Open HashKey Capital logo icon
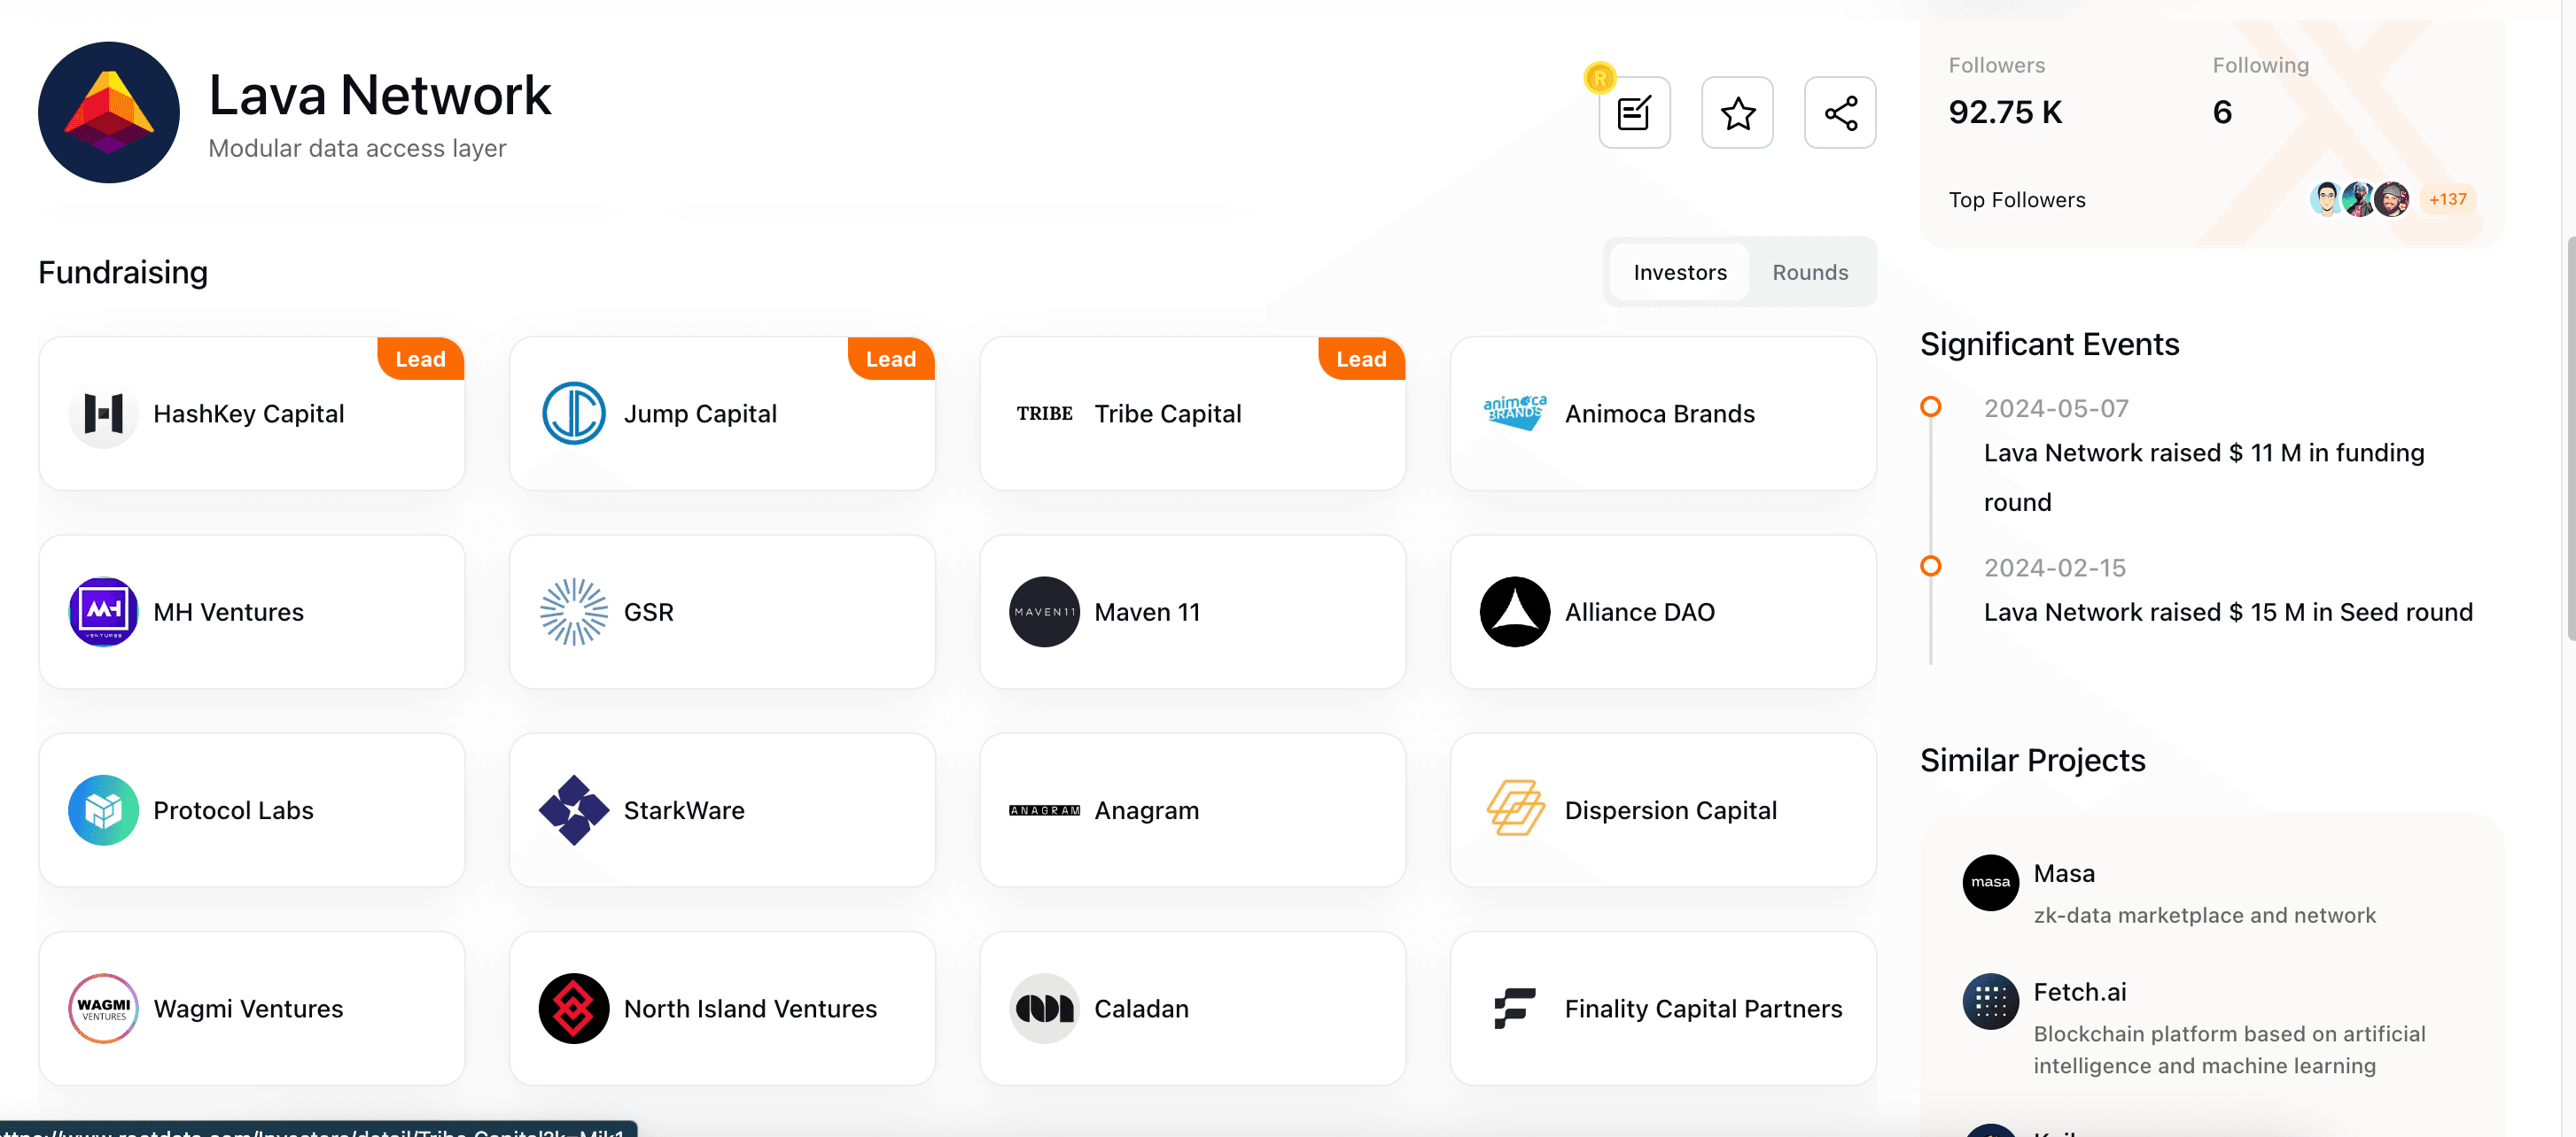This screenshot has height=1137, width=2576. [104, 413]
